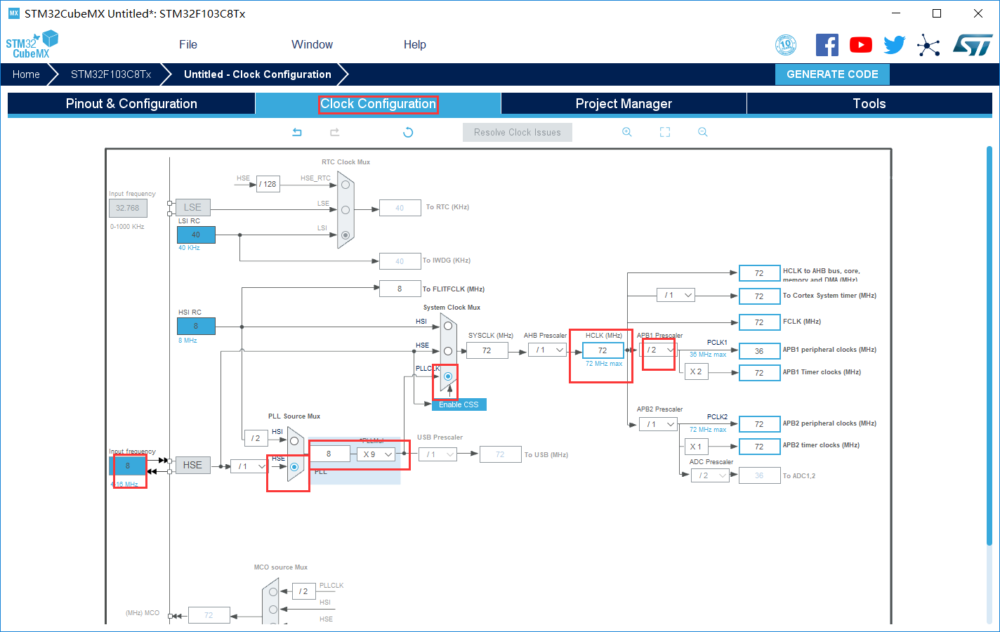1000x632 pixels.
Task: Click the LSE input frequency 32.768 field
Action: tap(128, 208)
